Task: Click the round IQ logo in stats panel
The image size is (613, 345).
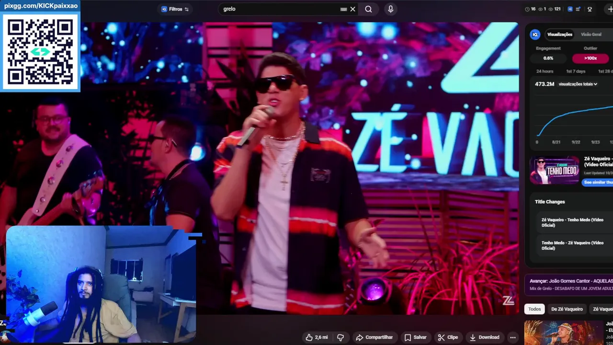Action: coord(535,34)
